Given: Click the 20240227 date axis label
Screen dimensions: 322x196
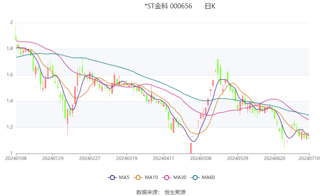Looking at the screenshot, I should pyautogui.click(x=90, y=158).
